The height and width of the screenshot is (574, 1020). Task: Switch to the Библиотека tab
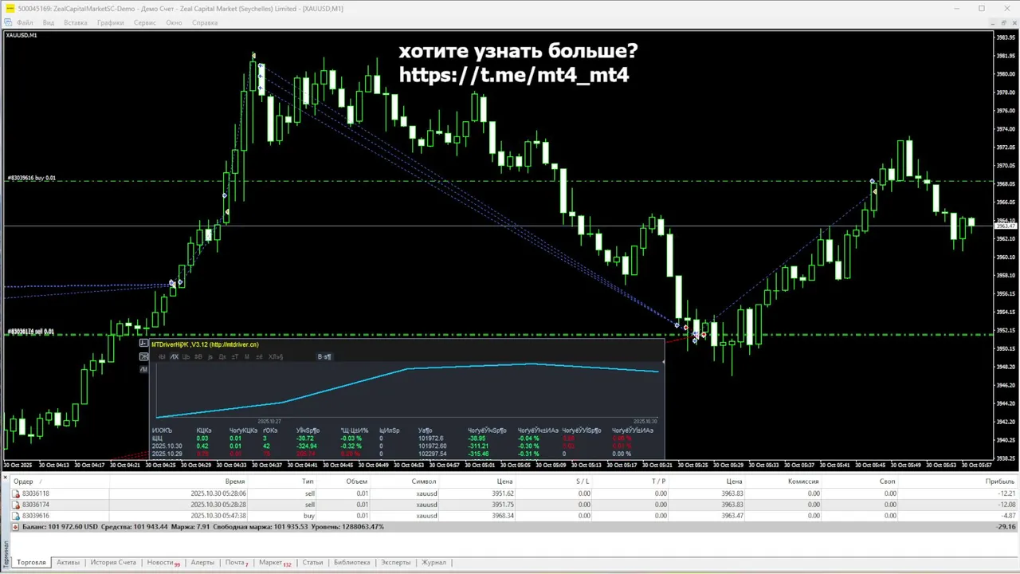tap(351, 563)
